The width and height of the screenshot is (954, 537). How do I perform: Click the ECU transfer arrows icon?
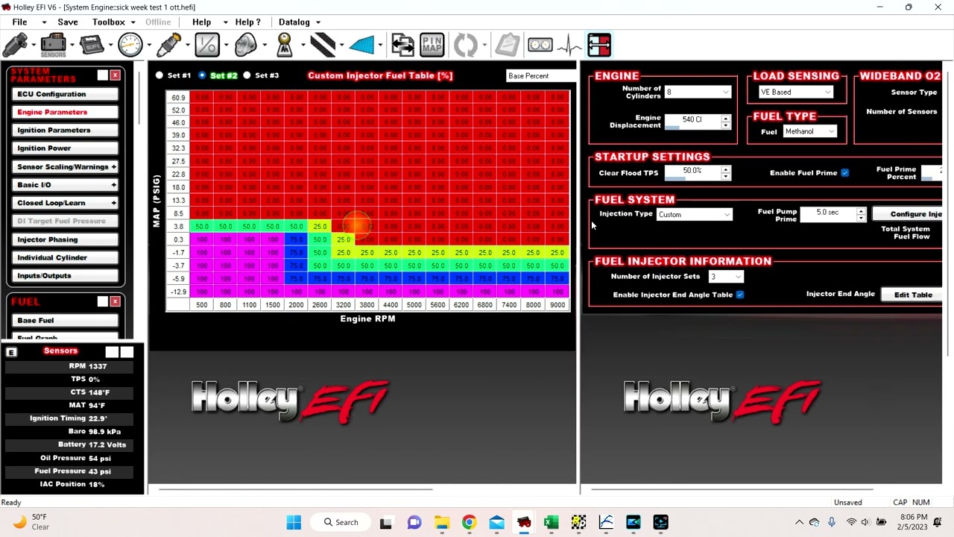(x=402, y=45)
